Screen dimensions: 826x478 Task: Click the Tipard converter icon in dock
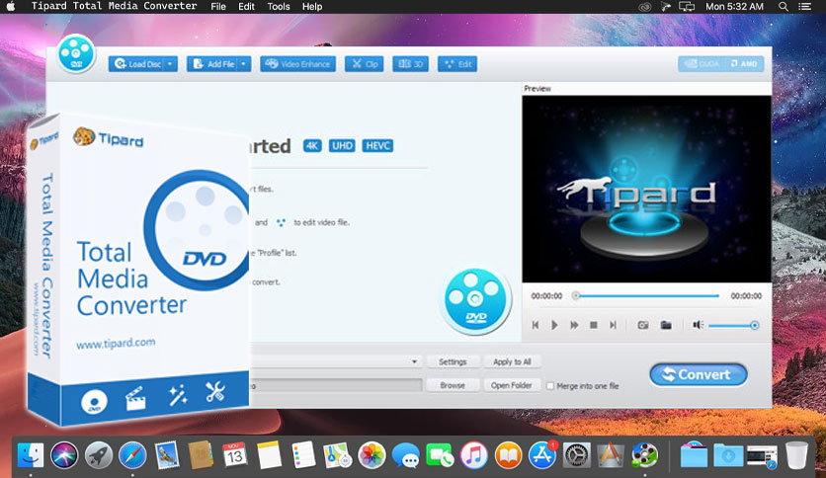pos(644,455)
